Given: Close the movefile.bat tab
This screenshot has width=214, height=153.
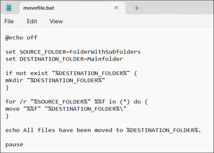Looking at the screenshot, I should (x=116, y=8).
